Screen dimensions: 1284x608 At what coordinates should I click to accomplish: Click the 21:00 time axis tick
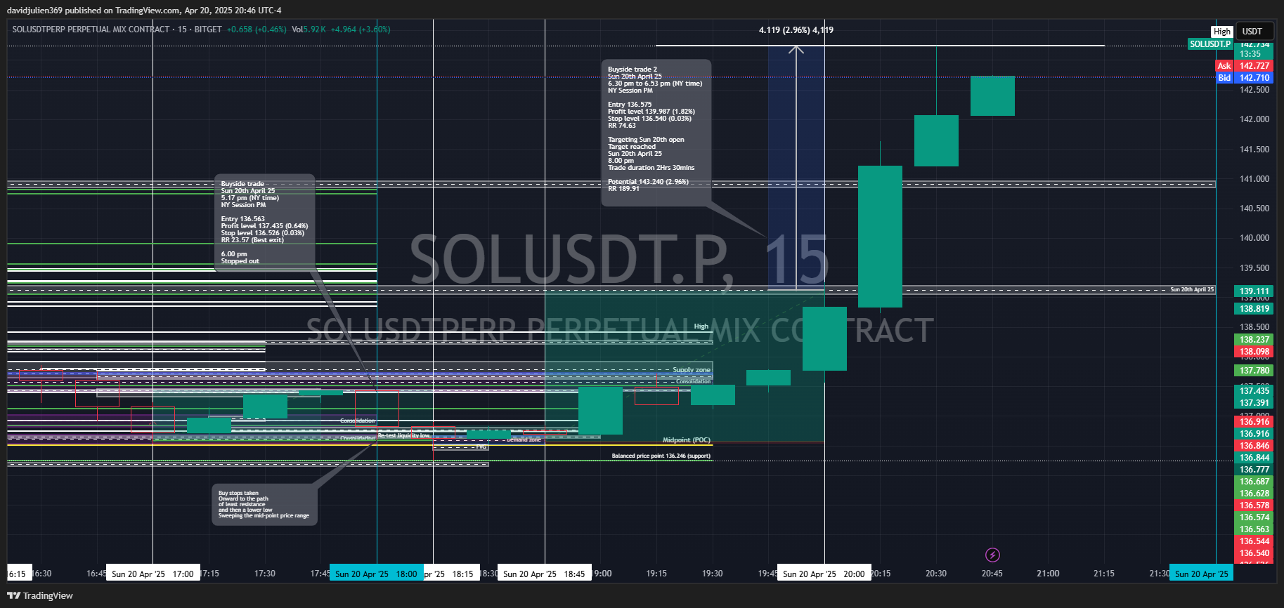click(1048, 574)
